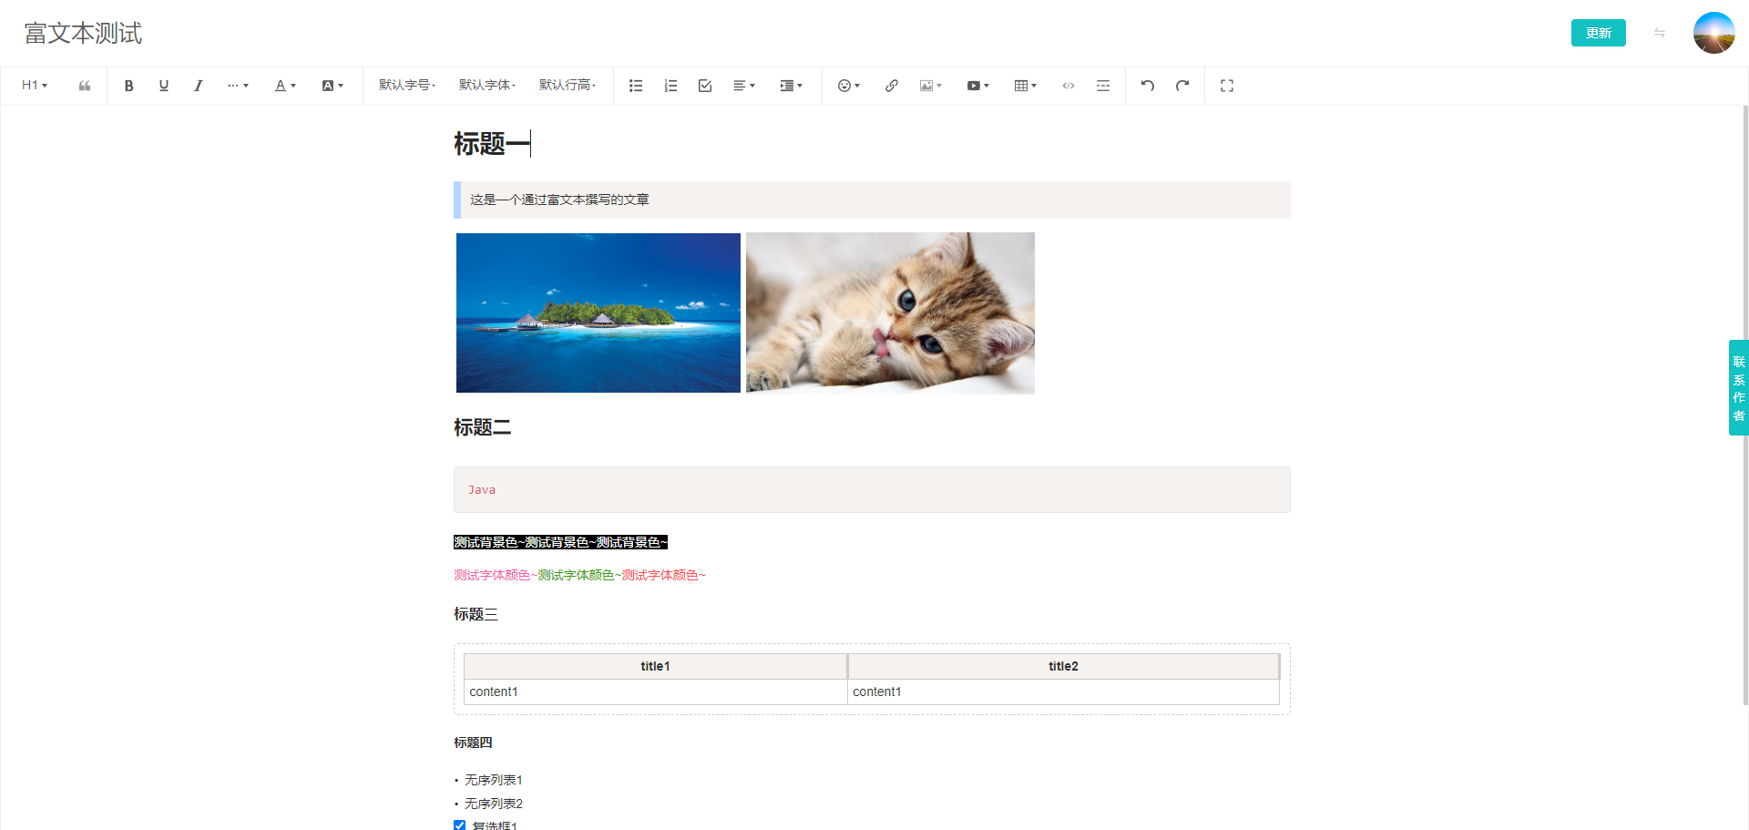The width and height of the screenshot is (1749, 830).
Task: Insert a hyperlink
Action: coord(891,86)
